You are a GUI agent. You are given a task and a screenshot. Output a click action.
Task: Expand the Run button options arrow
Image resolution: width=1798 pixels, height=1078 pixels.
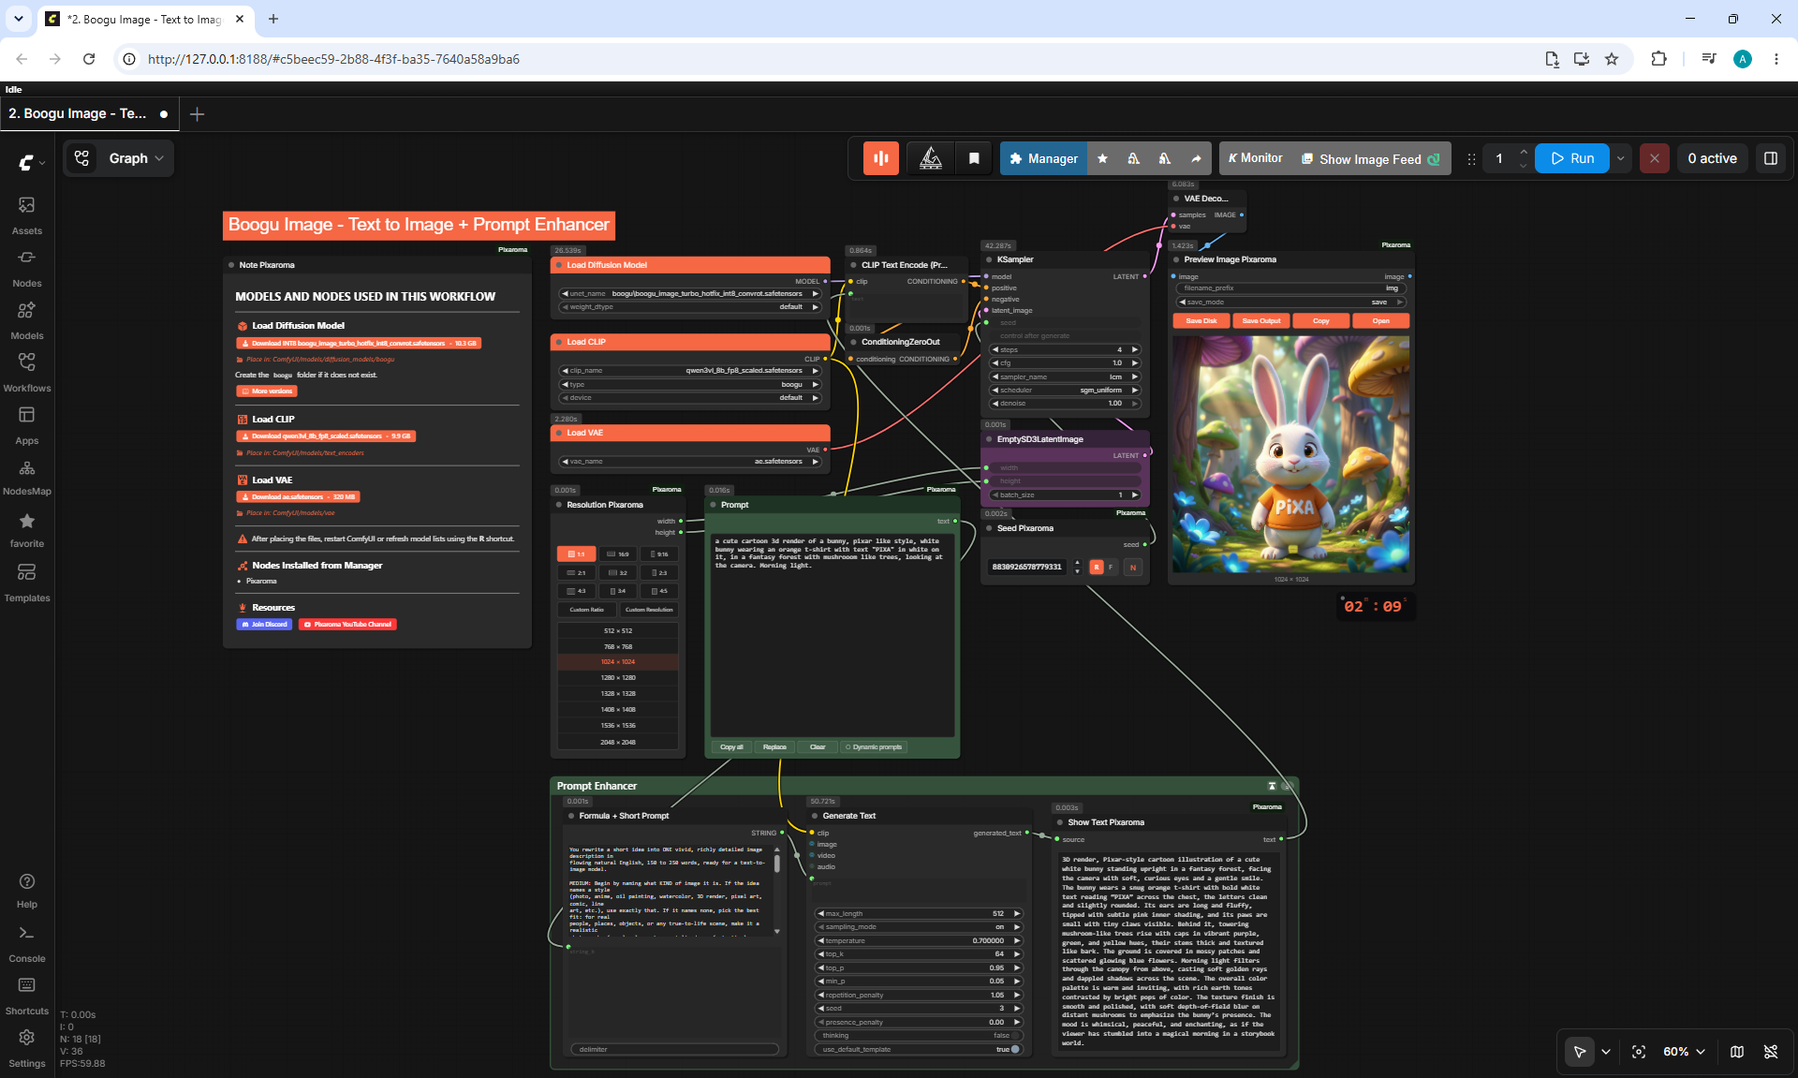(x=1620, y=158)
